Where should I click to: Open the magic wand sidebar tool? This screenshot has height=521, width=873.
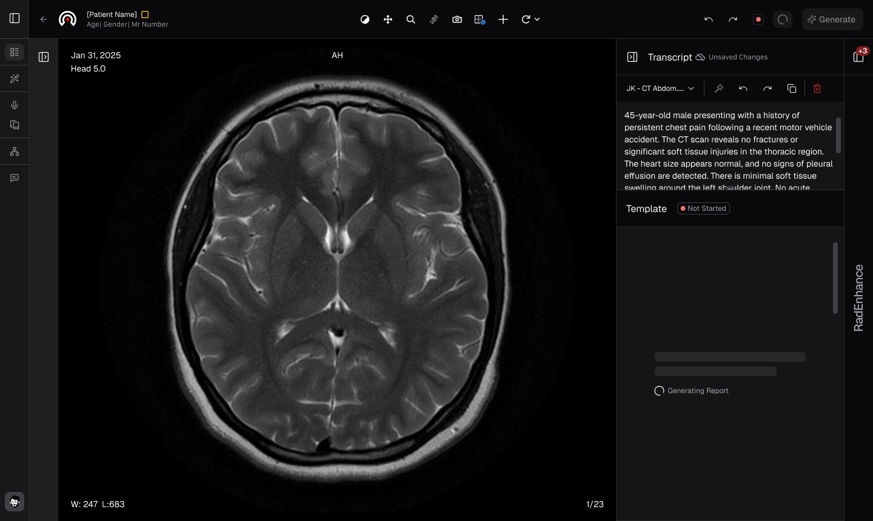pos(15,79)
